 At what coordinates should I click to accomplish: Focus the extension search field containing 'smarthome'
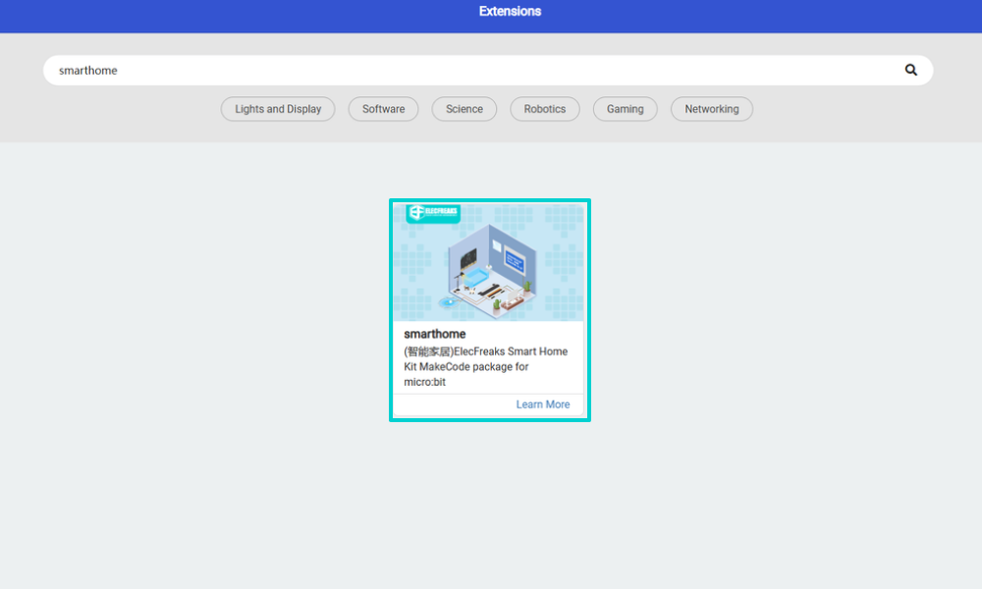471,71
